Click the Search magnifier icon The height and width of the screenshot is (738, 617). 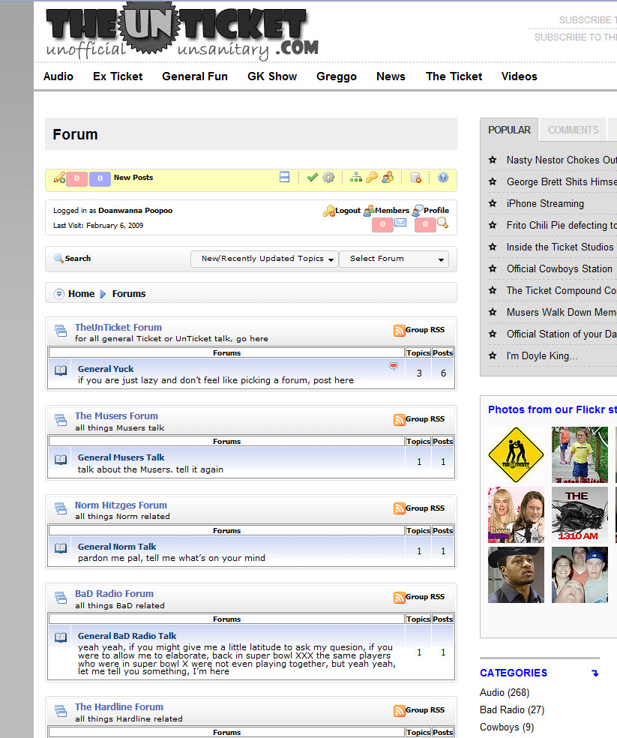click(58, 259)
